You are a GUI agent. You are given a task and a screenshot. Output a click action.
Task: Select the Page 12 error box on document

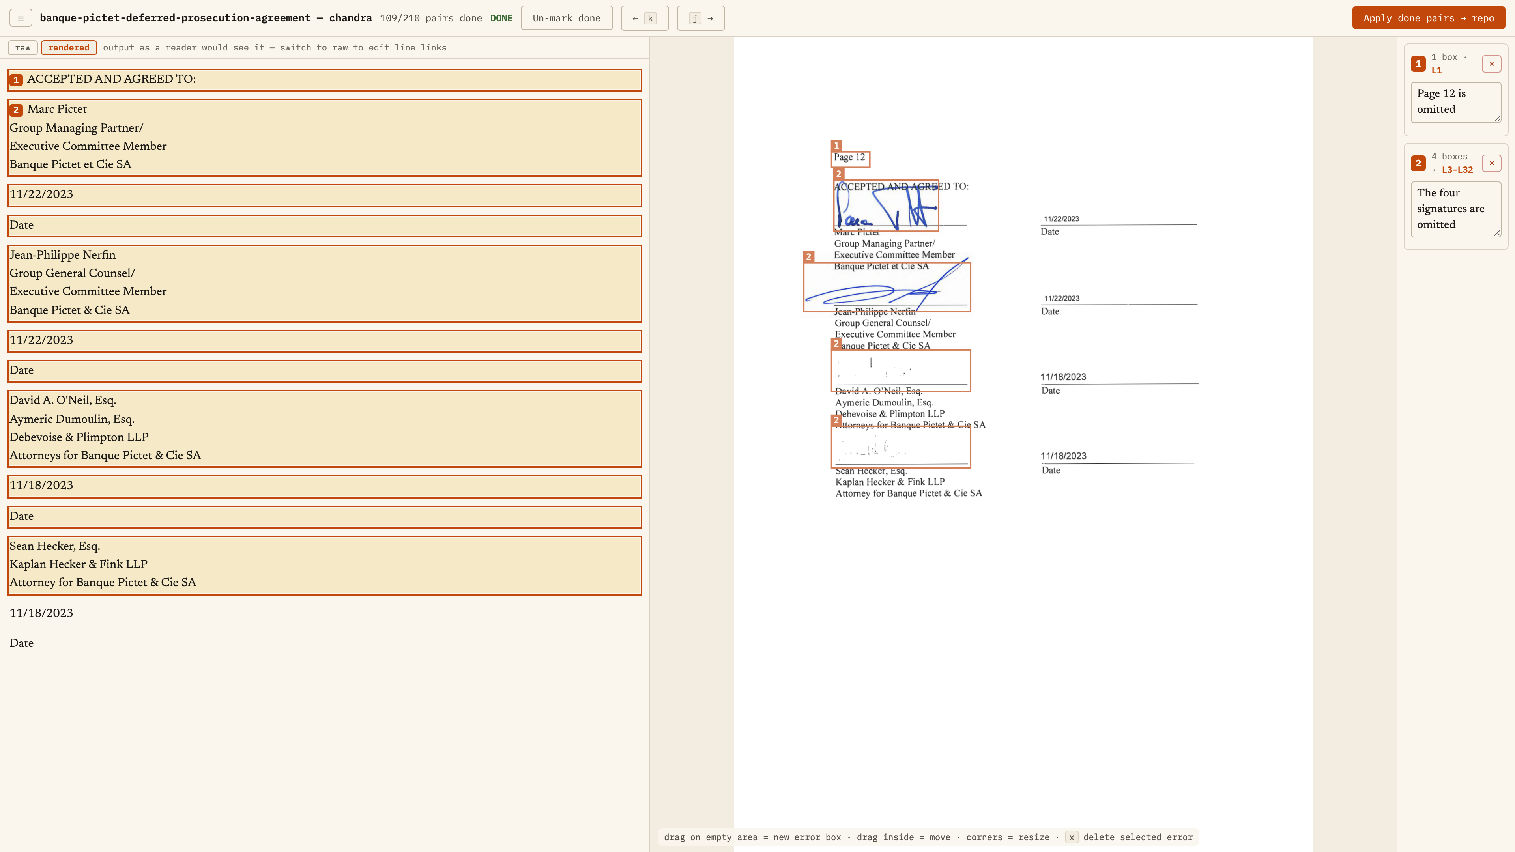coord(851,159)
